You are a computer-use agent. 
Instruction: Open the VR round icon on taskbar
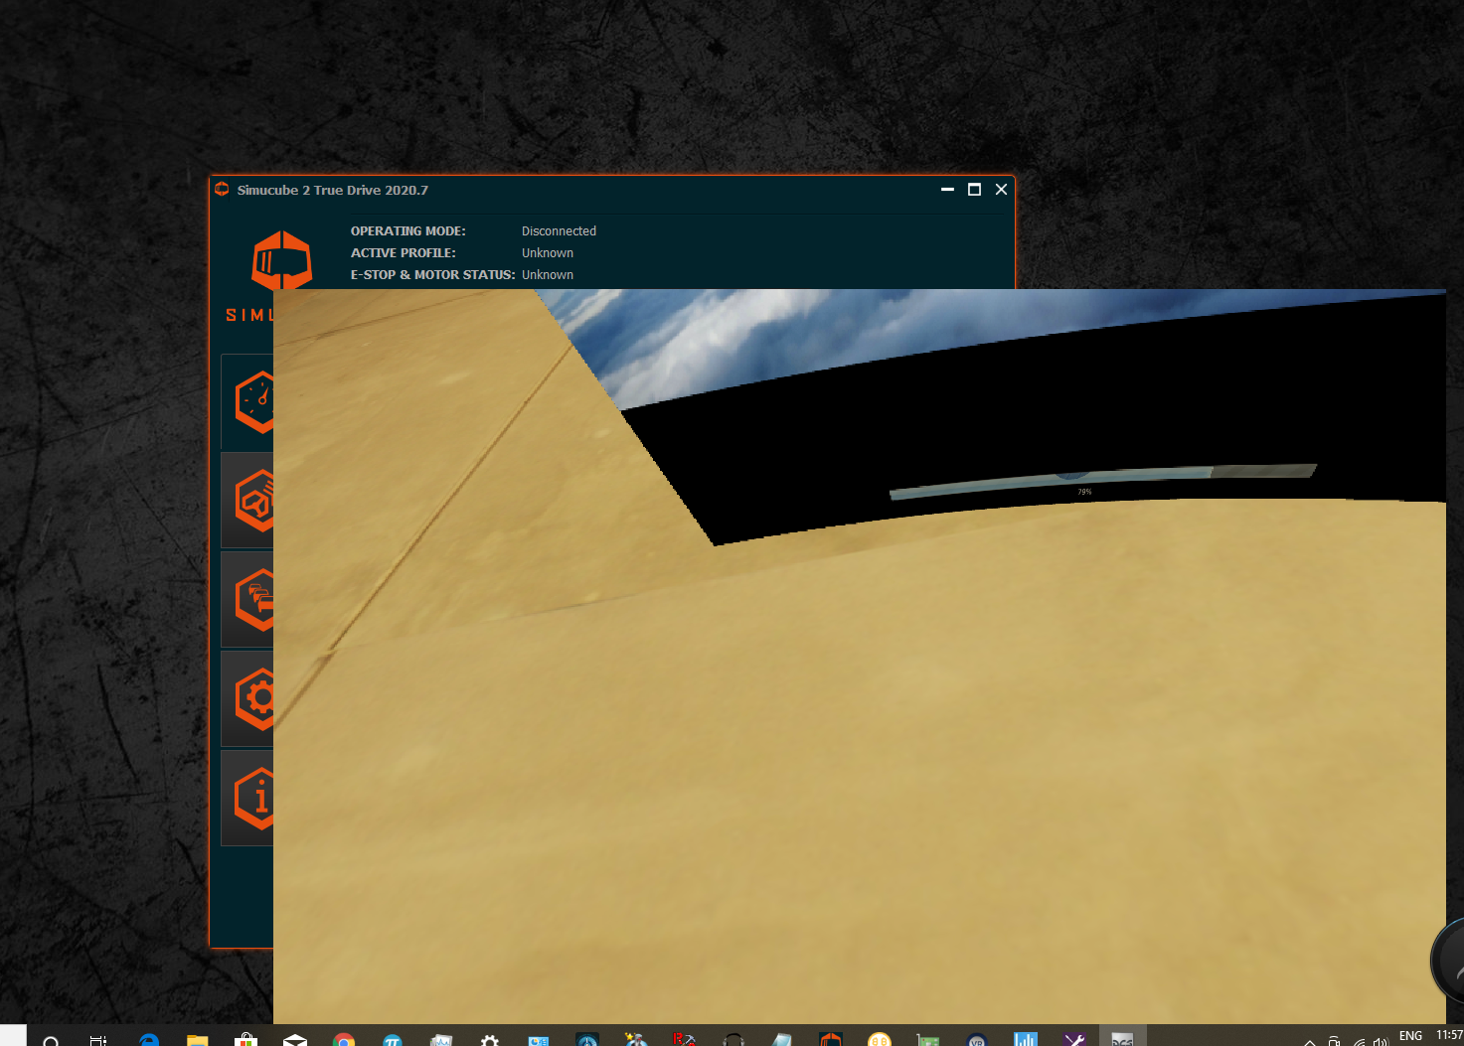click(977, 1040)
